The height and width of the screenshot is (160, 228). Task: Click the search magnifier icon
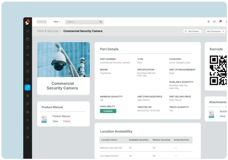coord(101,22)
